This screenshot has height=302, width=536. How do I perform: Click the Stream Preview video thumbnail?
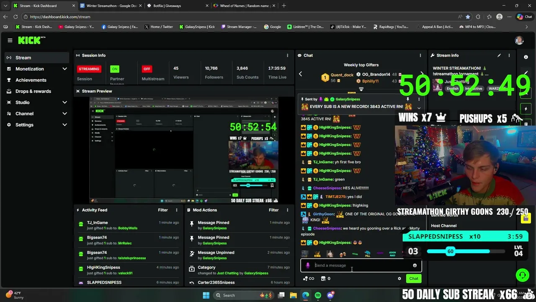tap(184, 150)
